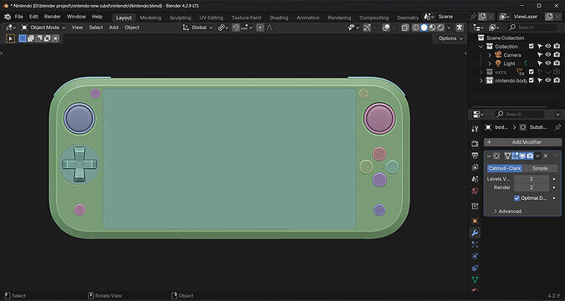This screenshot has height=301, width=565.
Task: Switch to the UV Editing workspace
Action: [x=211, y=18]
